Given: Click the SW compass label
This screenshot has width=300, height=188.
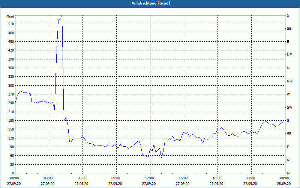Looking at the screenshot, I should pos(289,108).
